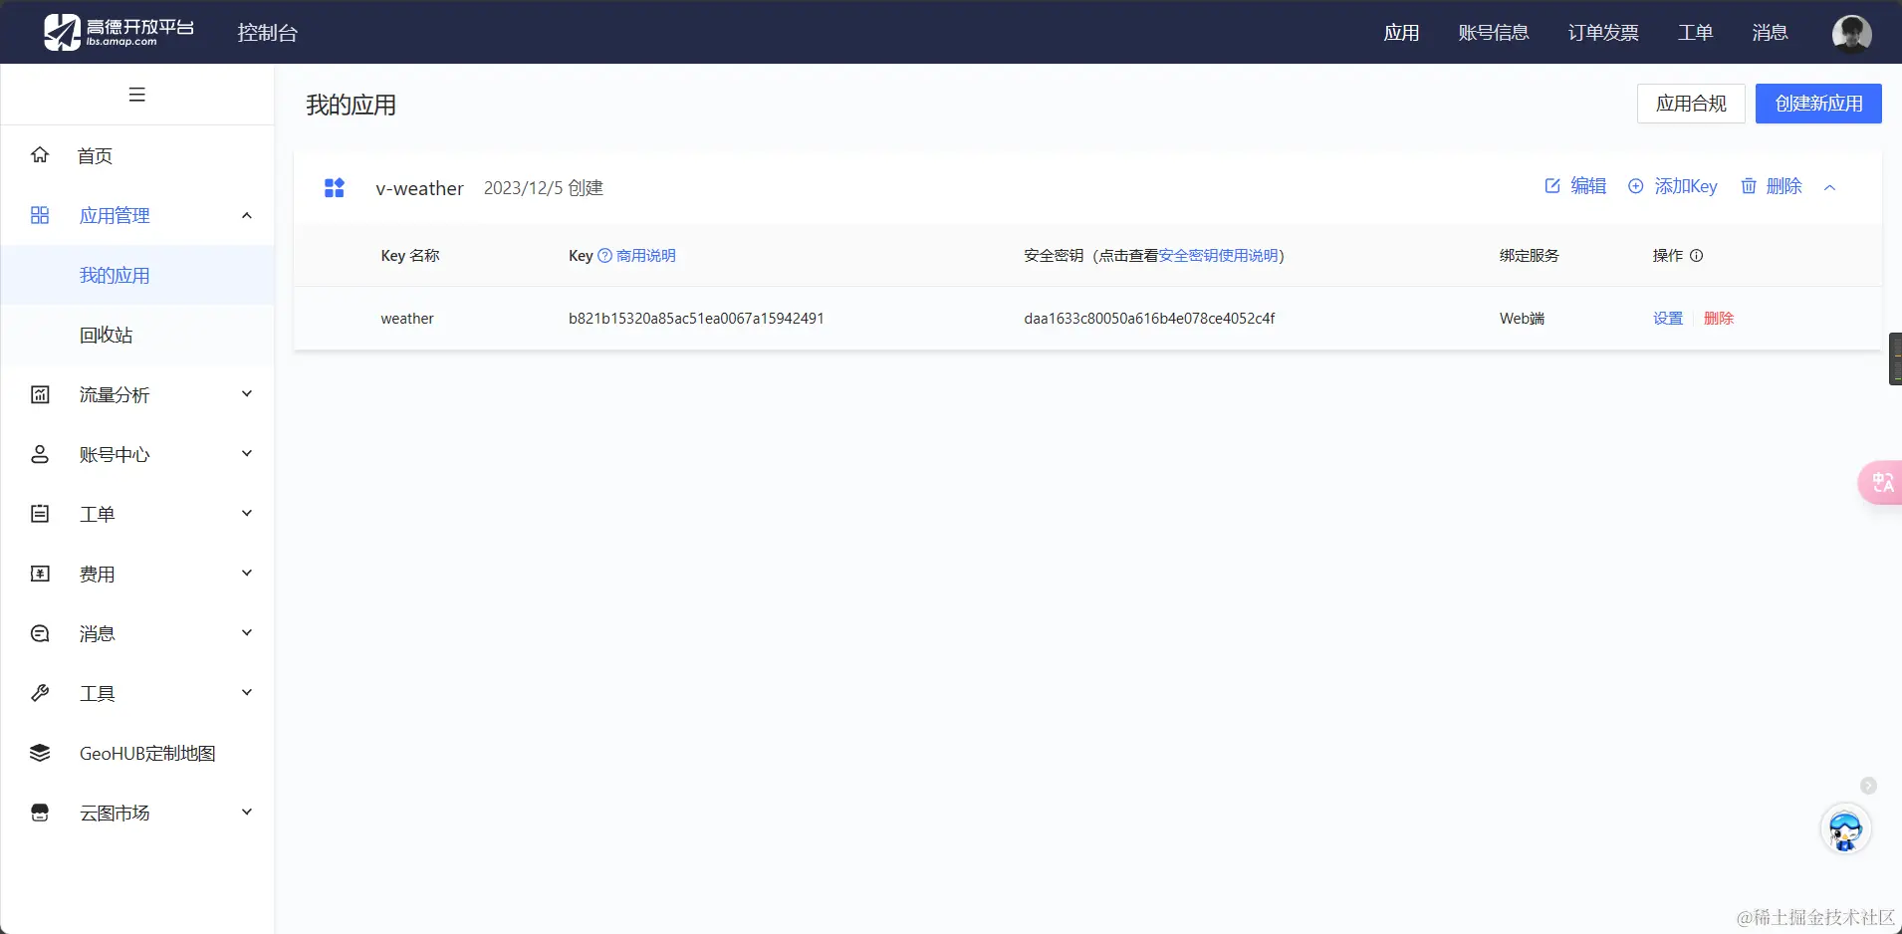Click the wrench icon beside 工具

coord(40,693)
